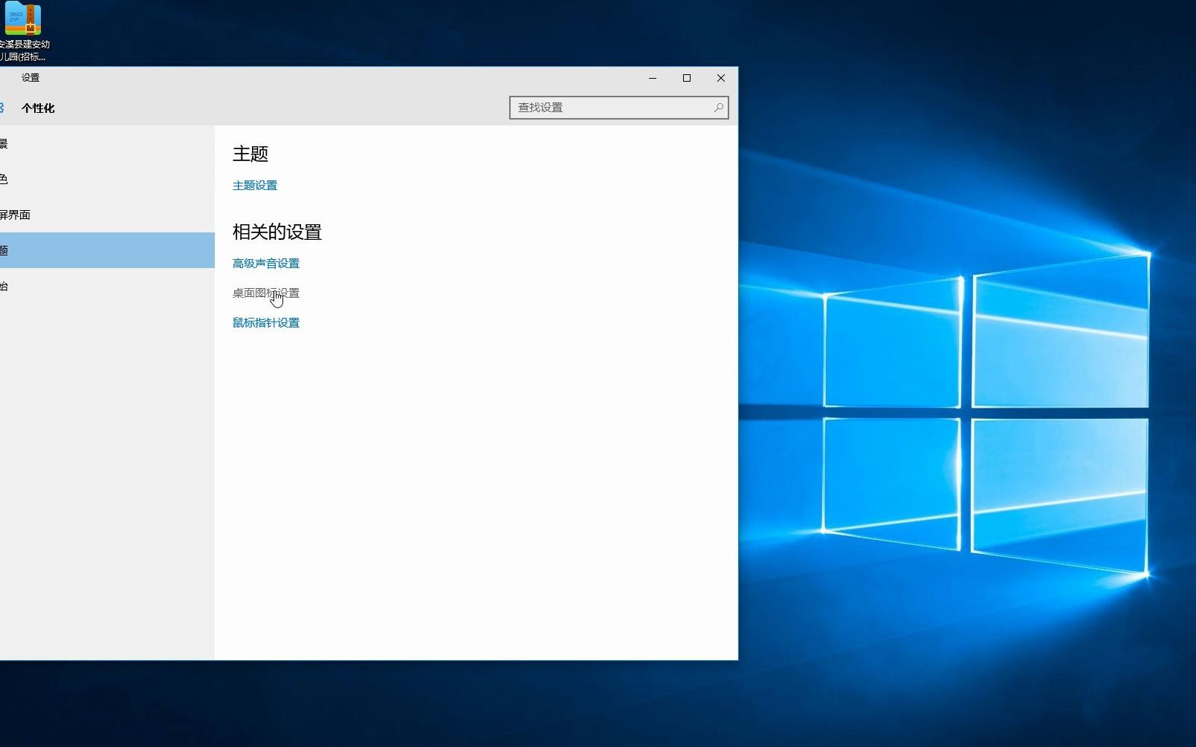Screen dimensions: 1196x747
Task: Click the personalization gear icon
Action: [2, 108]
